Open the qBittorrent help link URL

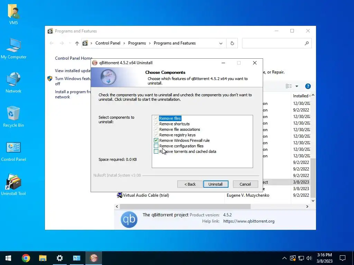coord(249,221)
